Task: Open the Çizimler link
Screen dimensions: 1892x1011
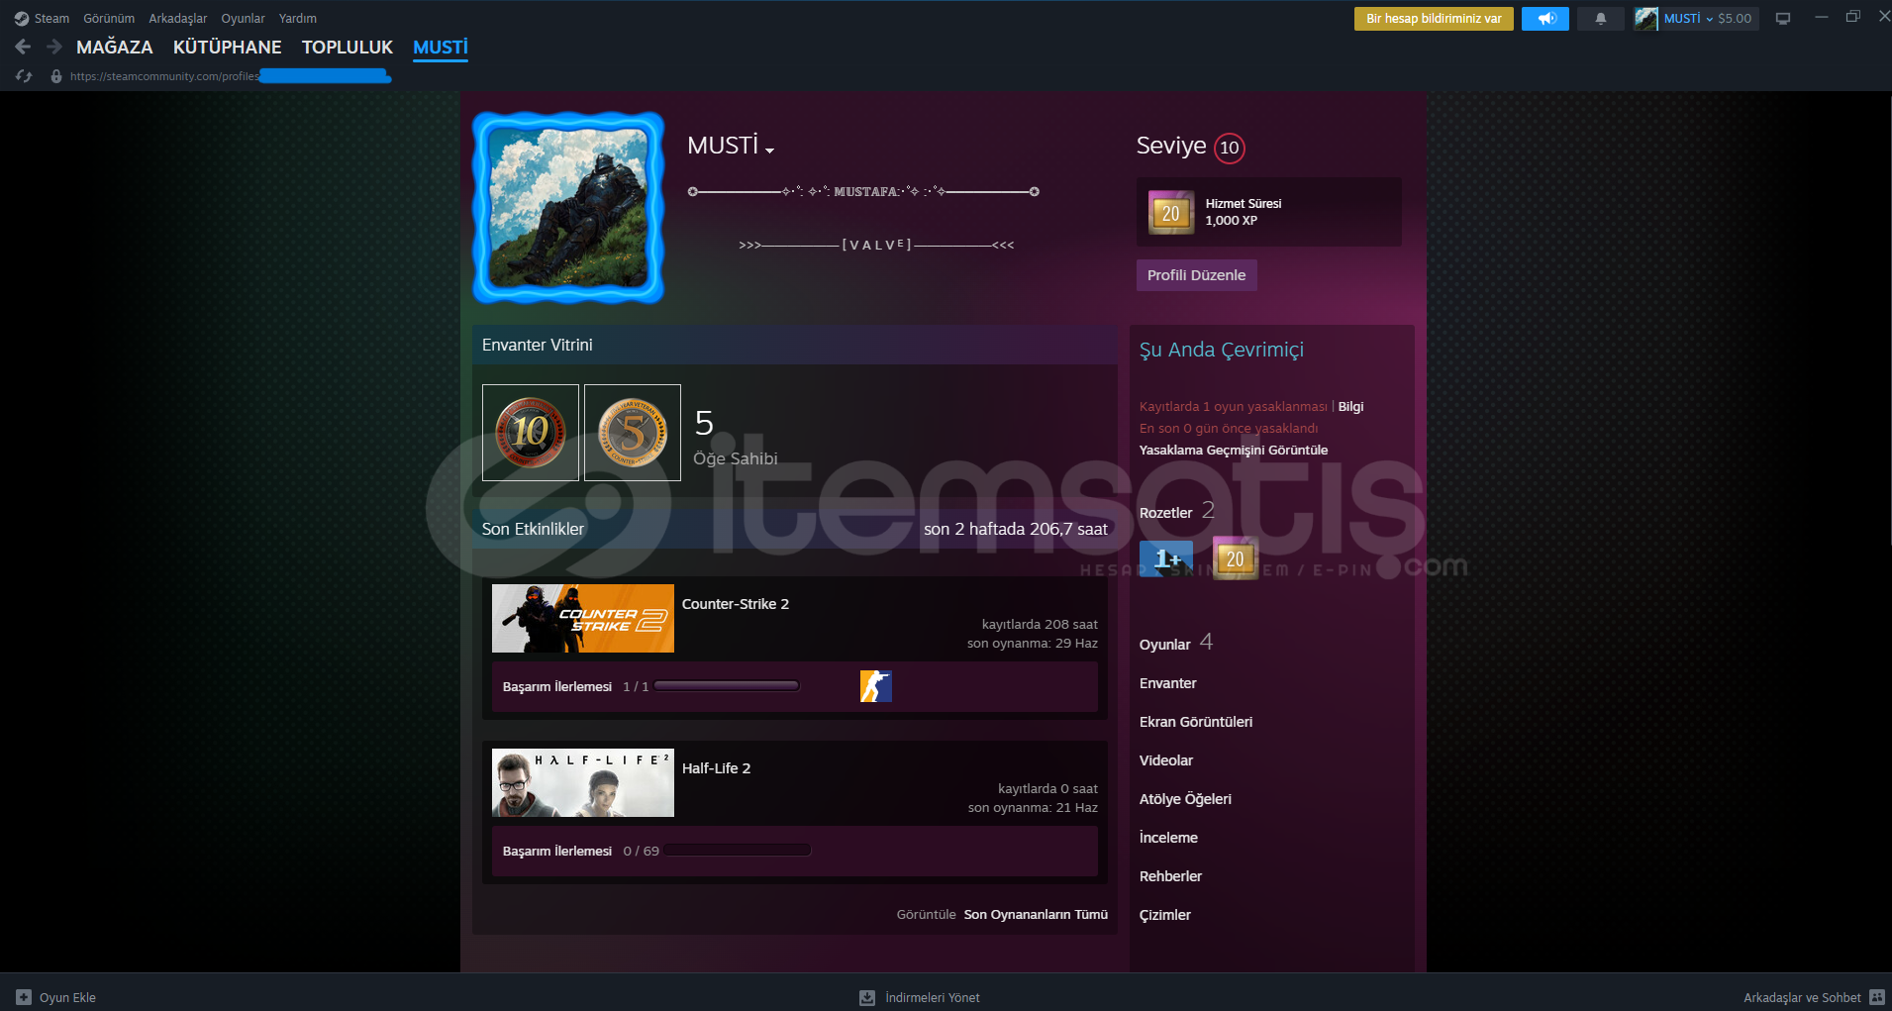Action: click(x=1165, y=915)
